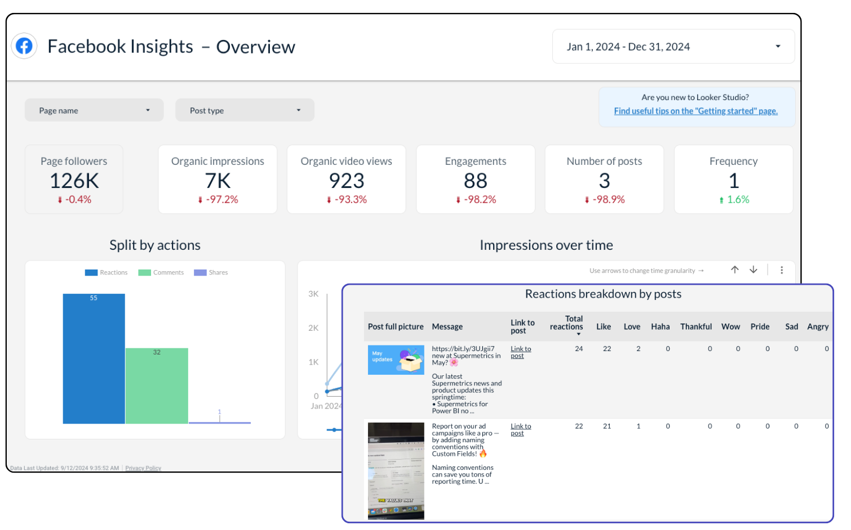Screen dimensions: 851x530
Task: Open the three-dot chart options menu
Action: [x=782, y=270]
